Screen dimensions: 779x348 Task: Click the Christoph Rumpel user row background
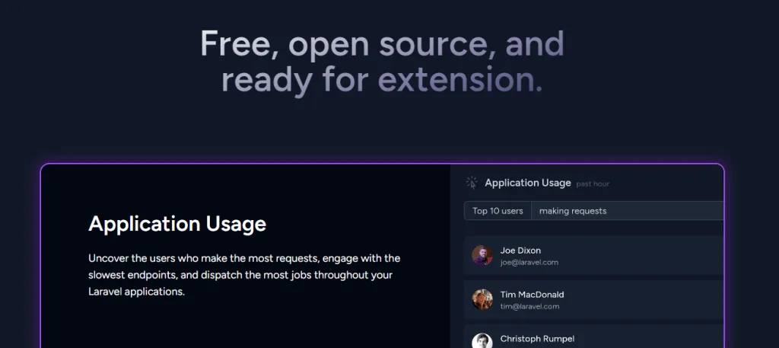[x=647, y=338]
